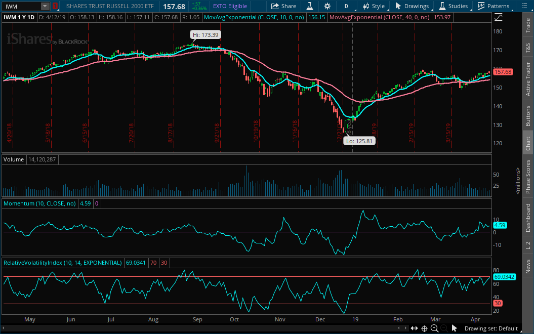This screenshot has height=334, width=534.
Task: Click the 157.68 last price bubble on axis
Action: [x=503, y=72]
